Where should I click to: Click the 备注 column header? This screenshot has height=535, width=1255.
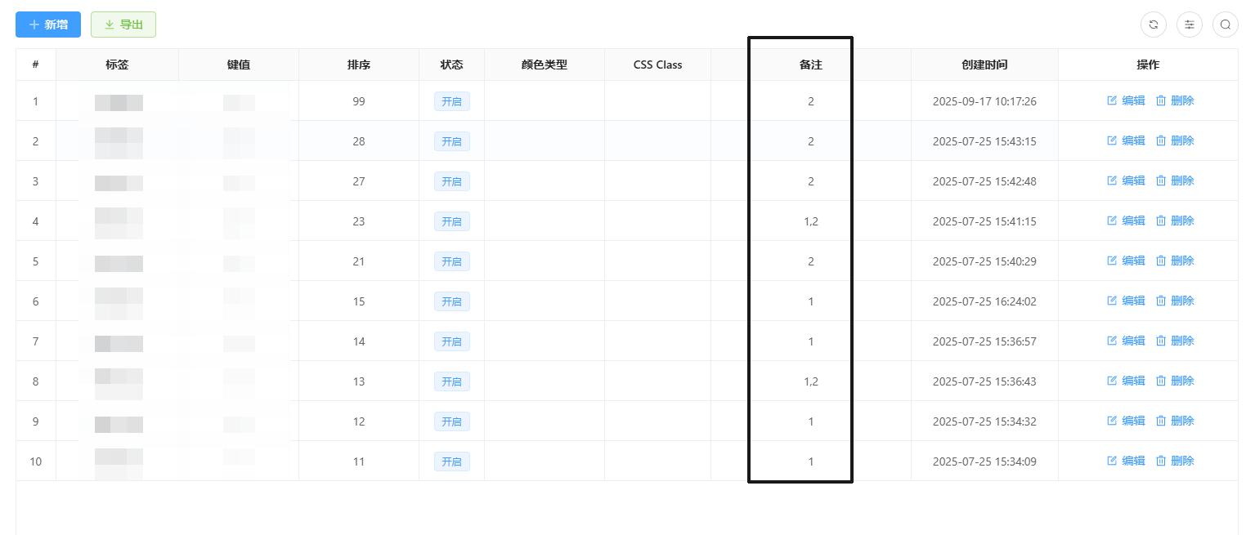pos(810,65)
